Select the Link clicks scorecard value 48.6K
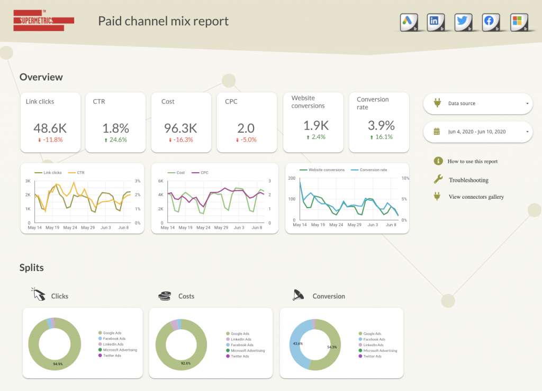This screenshot has width=542, height=391. pos(50,128)
